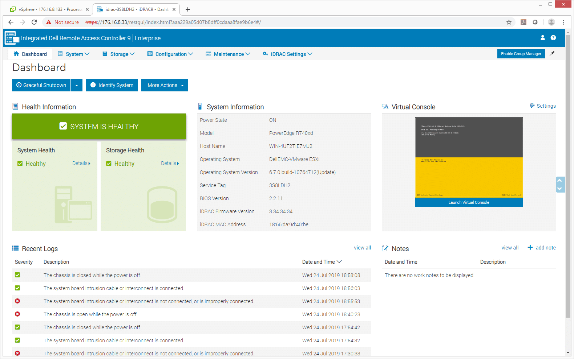Open the user profile icon in header
Viewport: 574px width, 359px height.
[x=543, y=38]
